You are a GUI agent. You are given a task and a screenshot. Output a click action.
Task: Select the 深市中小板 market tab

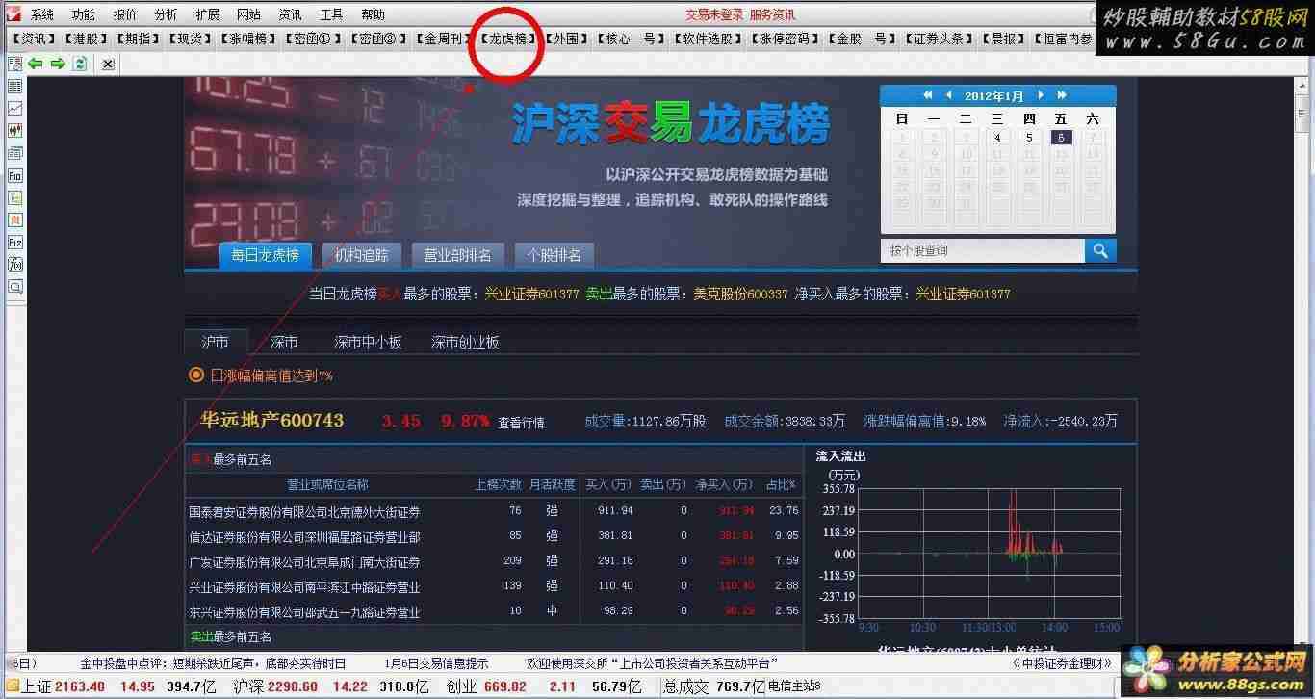click(368, 342)
